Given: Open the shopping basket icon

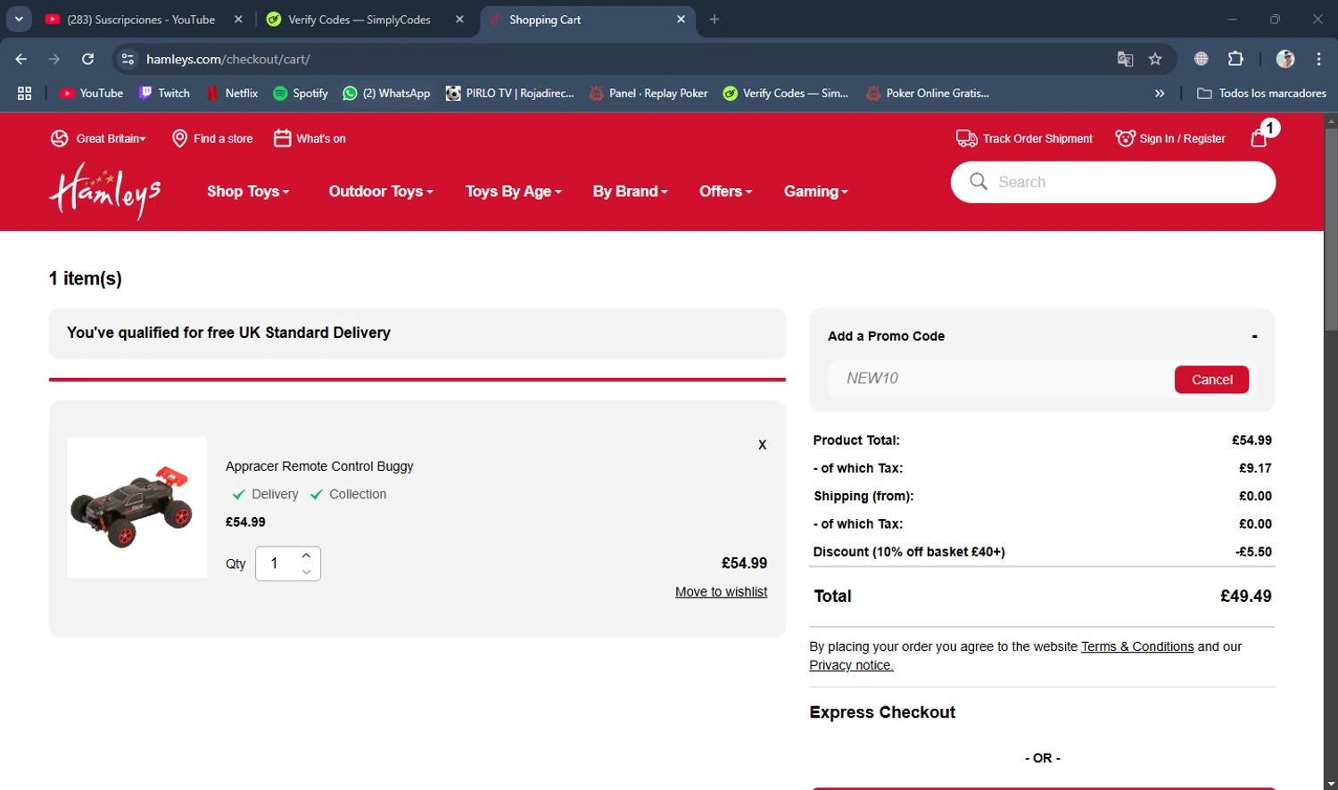Looking at the screenshot, I should tap(1260, 138).
